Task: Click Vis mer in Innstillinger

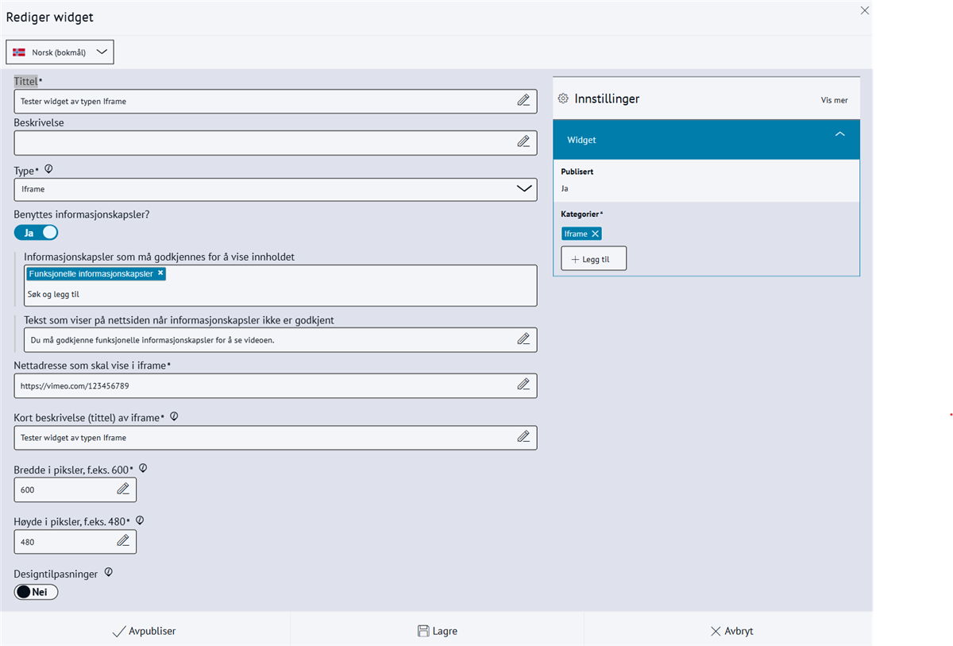Action: (x=834, y=100)
